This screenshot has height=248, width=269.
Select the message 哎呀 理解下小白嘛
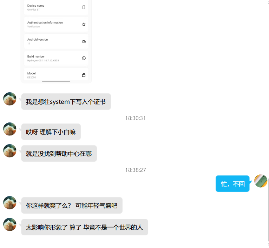coord(51,132)
